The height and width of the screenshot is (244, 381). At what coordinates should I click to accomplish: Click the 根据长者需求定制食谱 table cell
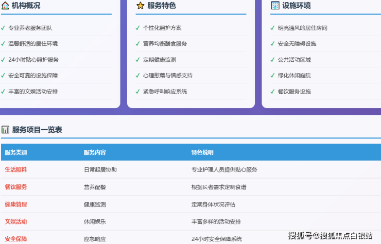pyautogui.click(x=219, y=187)
